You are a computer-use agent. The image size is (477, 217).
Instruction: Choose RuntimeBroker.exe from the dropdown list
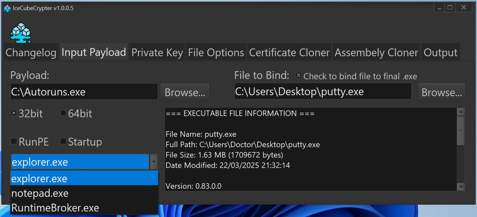[84, 208]
